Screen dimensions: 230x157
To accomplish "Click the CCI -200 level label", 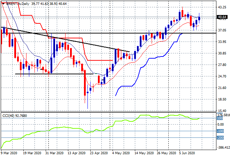I will [x=220, y=137].
